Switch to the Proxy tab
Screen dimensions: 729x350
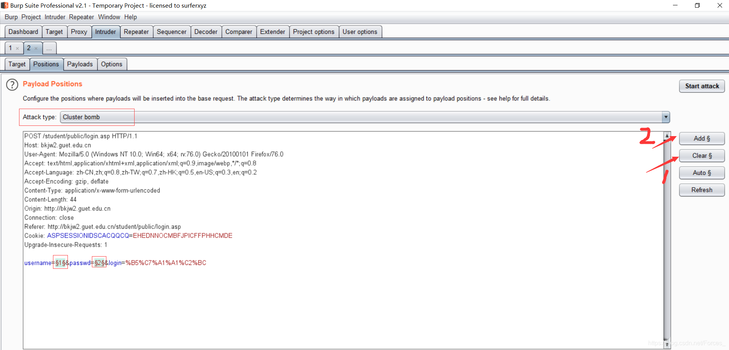(x=79, y=32)
